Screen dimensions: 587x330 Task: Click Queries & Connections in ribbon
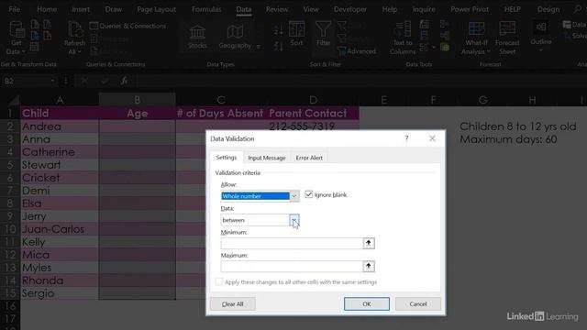click(x=127, y=26)
